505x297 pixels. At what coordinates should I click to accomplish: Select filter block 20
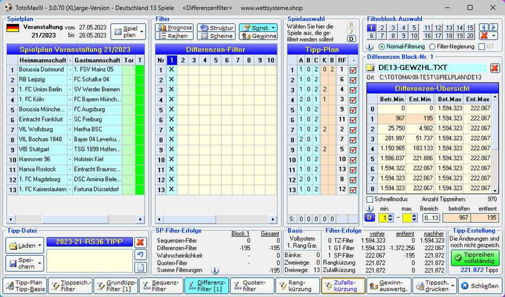(470, 36)
